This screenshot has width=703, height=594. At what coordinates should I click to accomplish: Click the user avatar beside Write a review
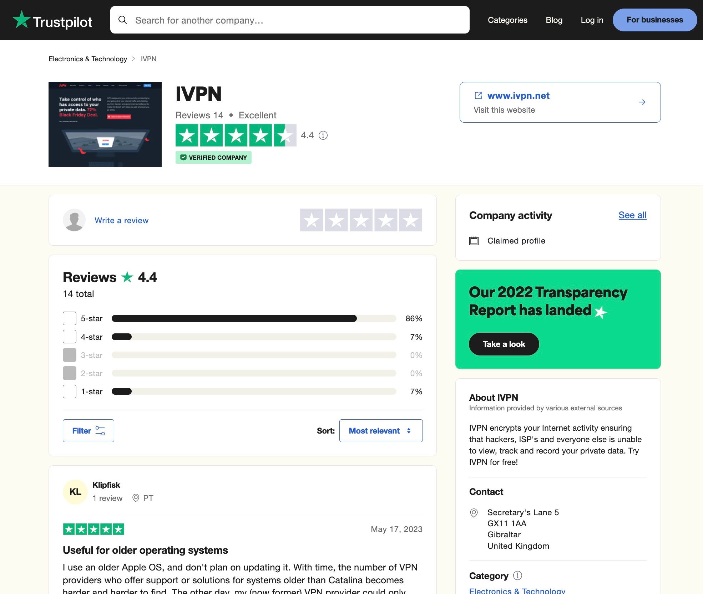tap(74, 220)
